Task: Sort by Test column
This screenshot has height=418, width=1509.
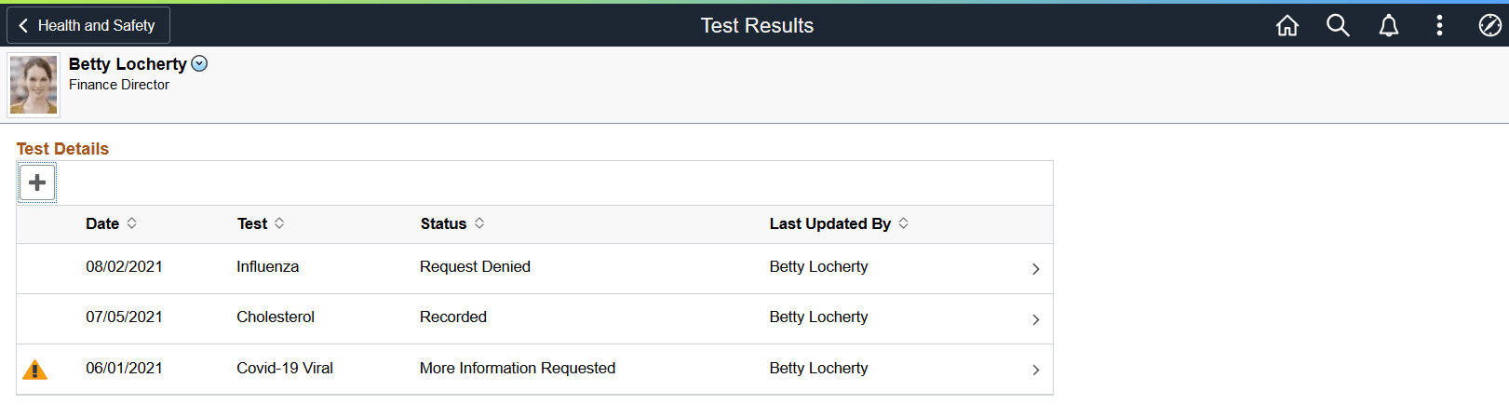Action: click(279, 223)
